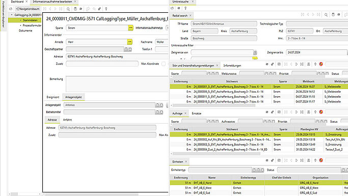Collapse the Call logging tree node
This screenshot has height=196, width=348.
[12, 15]
